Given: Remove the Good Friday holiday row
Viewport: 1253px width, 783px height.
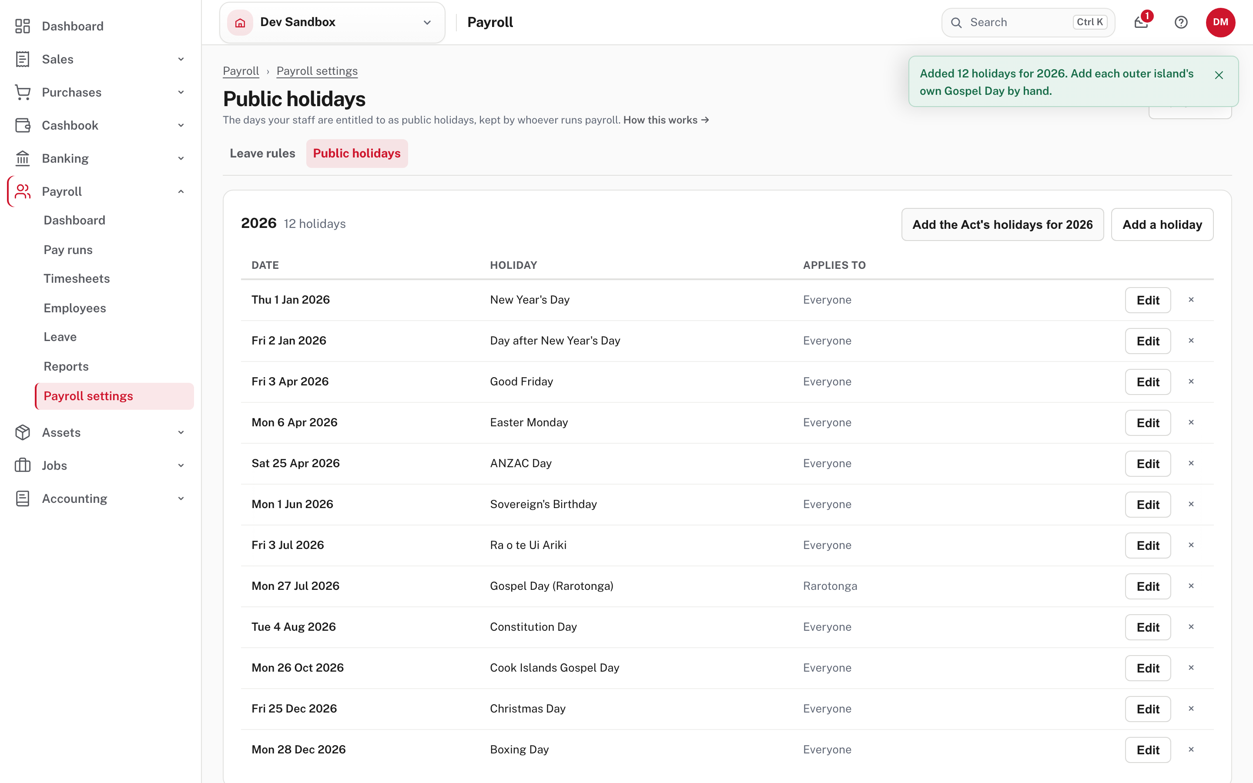Looking at the screenshot, I should [1191, 381].
